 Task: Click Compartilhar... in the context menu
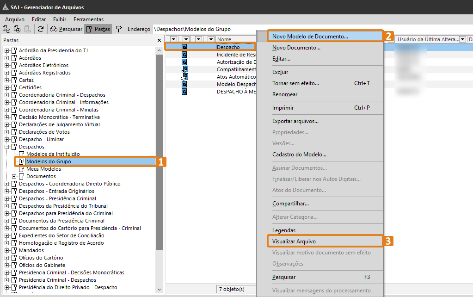[x=290, y=204]
